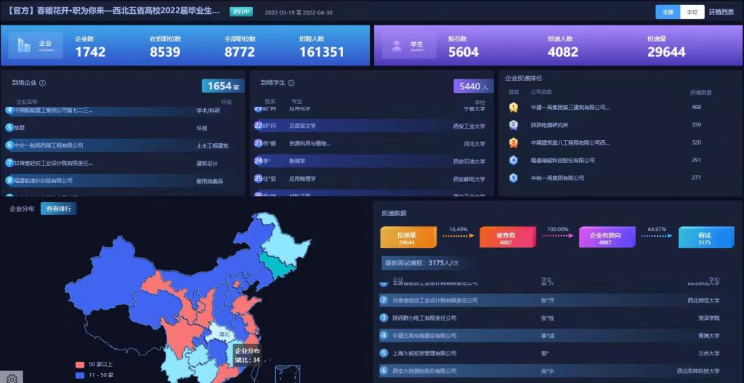Click the info icon beside 到场企业
Image resolution: width=744 pixels, height=383 pixels.
click(43, 84)
